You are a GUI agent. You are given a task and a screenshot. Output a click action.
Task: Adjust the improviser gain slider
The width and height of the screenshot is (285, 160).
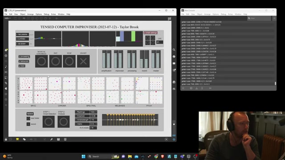[118, 59]
